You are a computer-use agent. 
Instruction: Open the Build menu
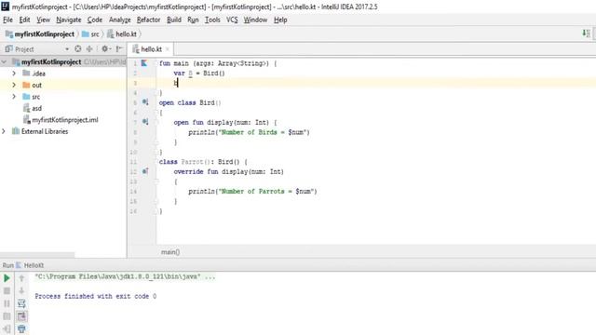click(x=174, y=20)
